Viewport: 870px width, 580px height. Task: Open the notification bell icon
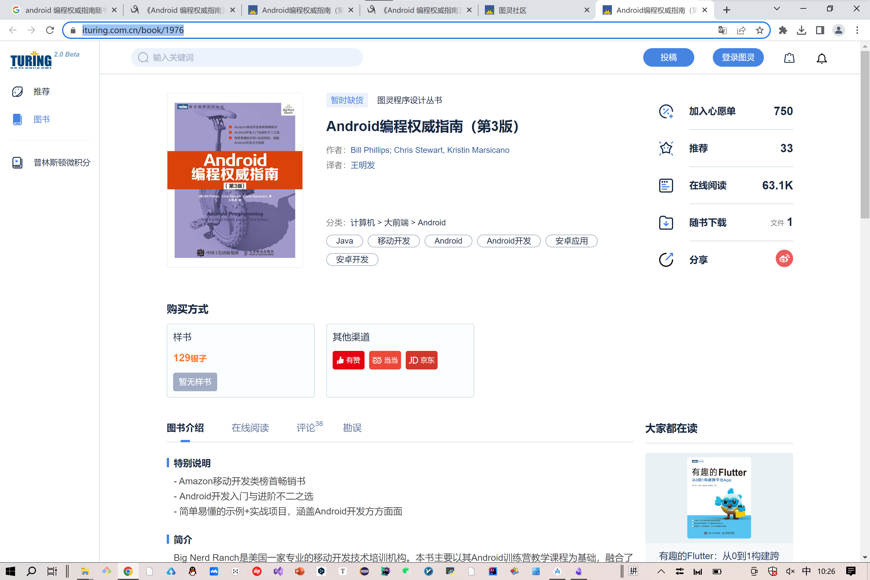pos(822,58)
